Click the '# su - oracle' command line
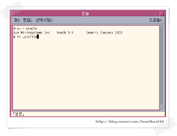 click(x=25, y=29)
